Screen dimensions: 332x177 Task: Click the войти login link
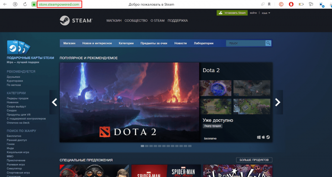pos(253,13)
